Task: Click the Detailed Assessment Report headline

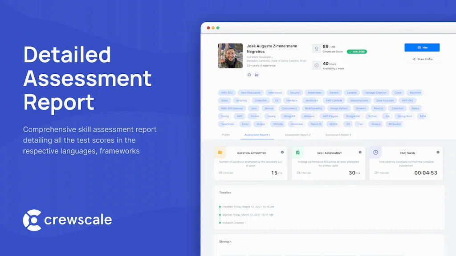Action: (x=87, y=78)
